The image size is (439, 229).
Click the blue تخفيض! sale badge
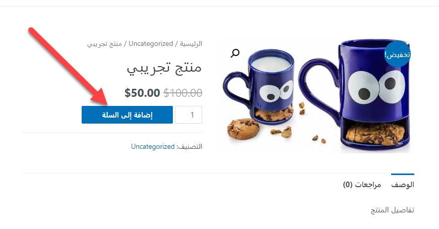coord(397,54)
